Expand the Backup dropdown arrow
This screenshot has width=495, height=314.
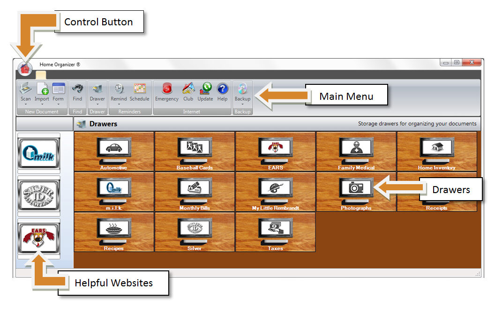click(242, 104)
